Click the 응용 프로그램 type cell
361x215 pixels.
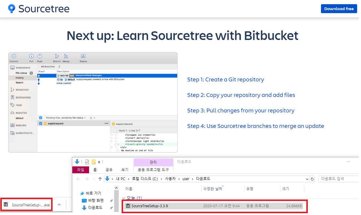(x=258, y=206)
